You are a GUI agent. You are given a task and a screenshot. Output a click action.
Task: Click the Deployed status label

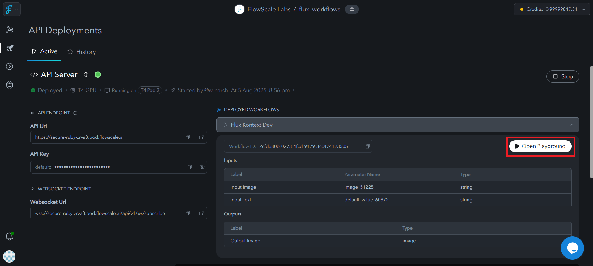point(50,90)
